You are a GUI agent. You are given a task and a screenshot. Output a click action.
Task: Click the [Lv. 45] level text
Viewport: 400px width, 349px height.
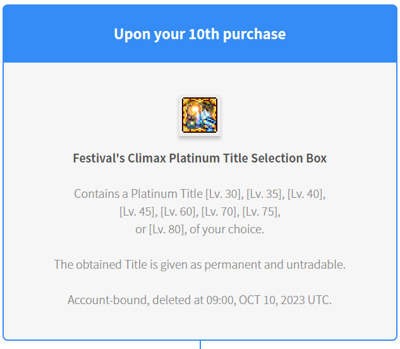(x=138, y=212)
